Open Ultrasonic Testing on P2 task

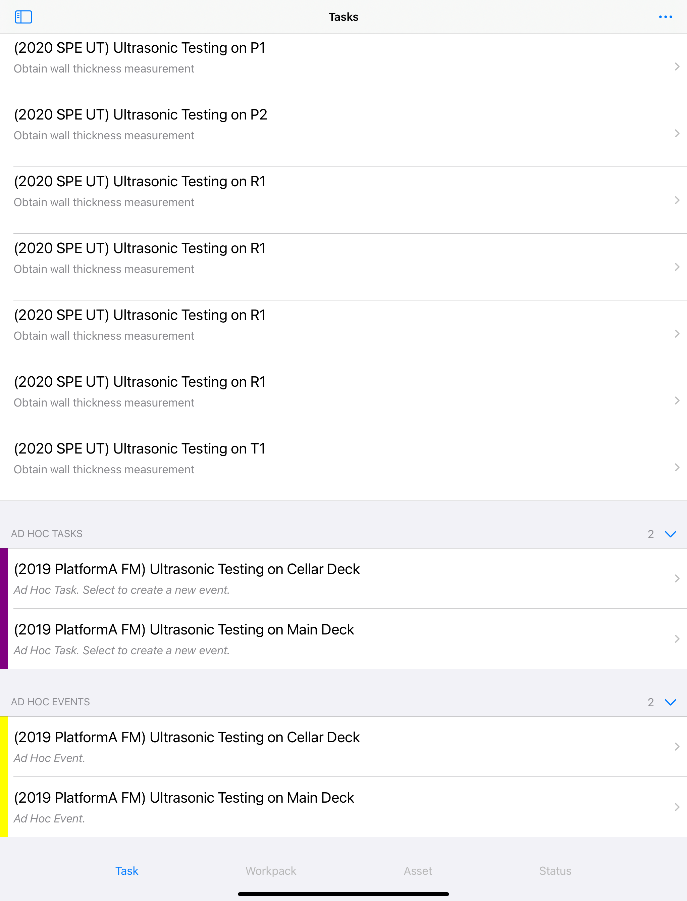click(343, 133)
